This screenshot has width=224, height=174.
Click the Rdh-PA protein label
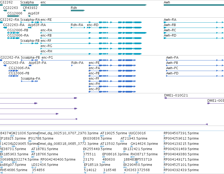(x=77, y=63)
